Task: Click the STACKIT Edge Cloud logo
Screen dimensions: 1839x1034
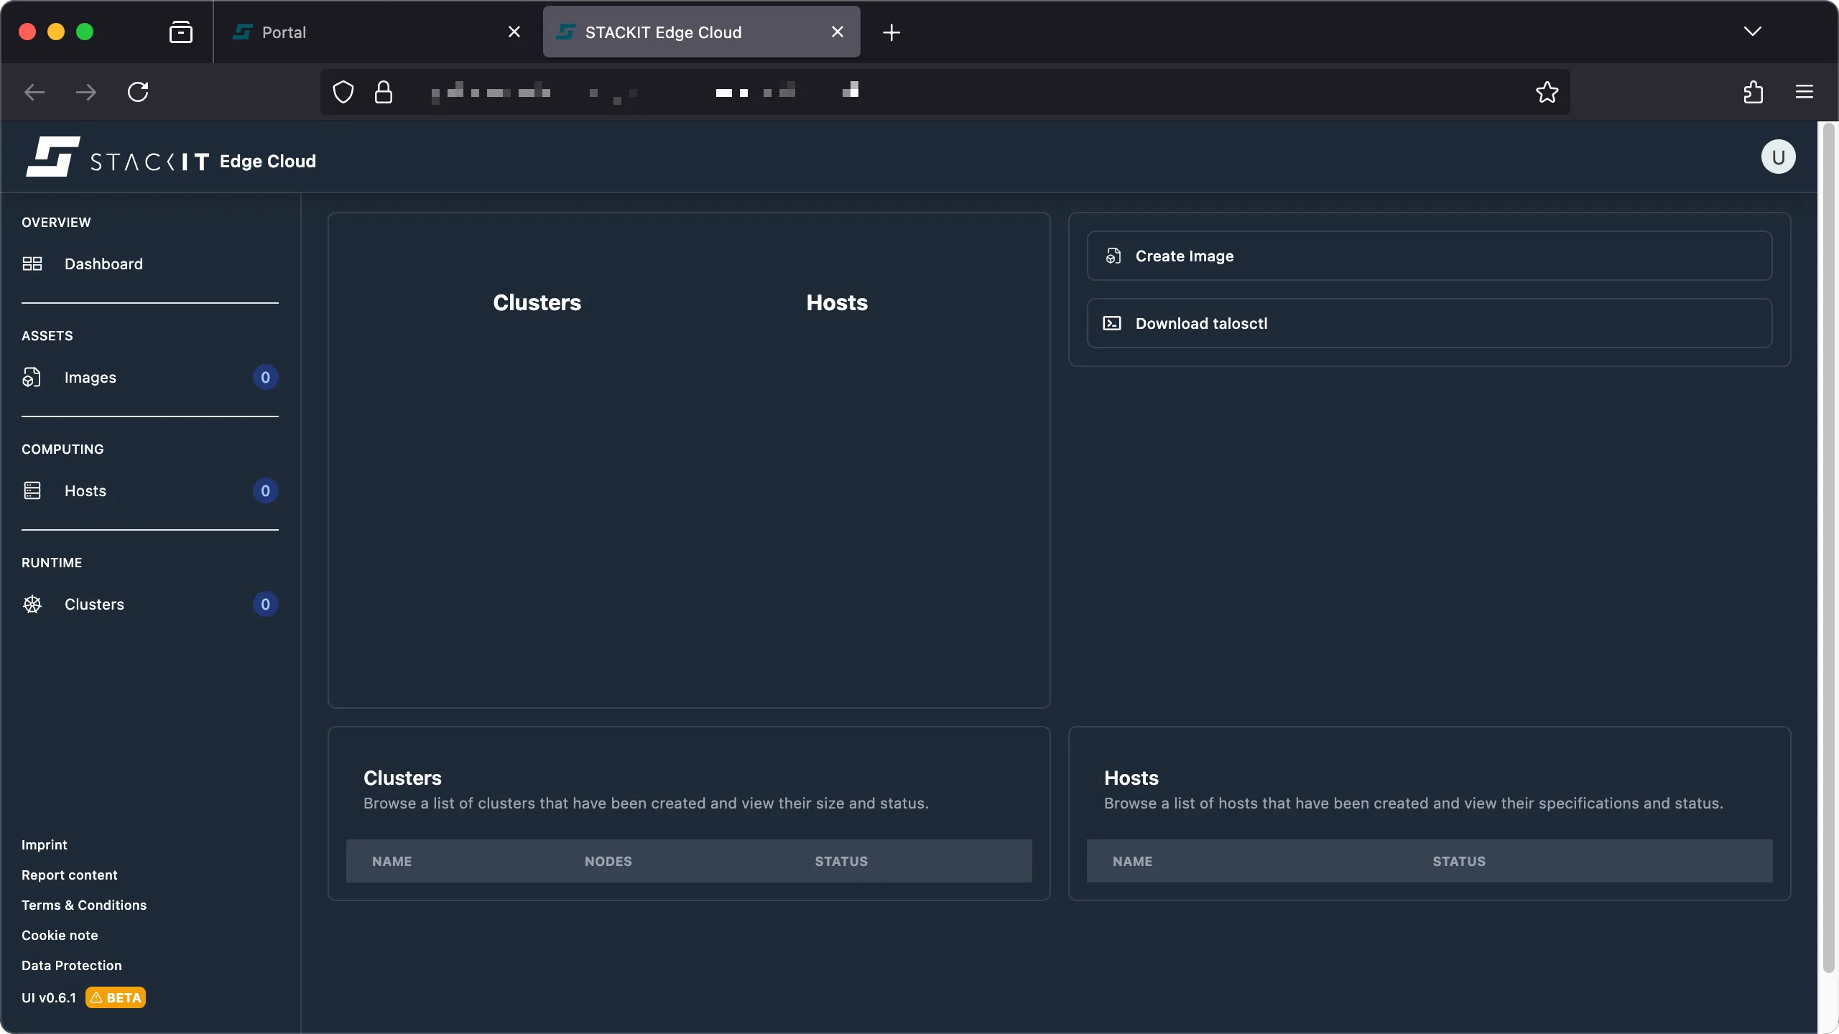Action: [170, 157]
